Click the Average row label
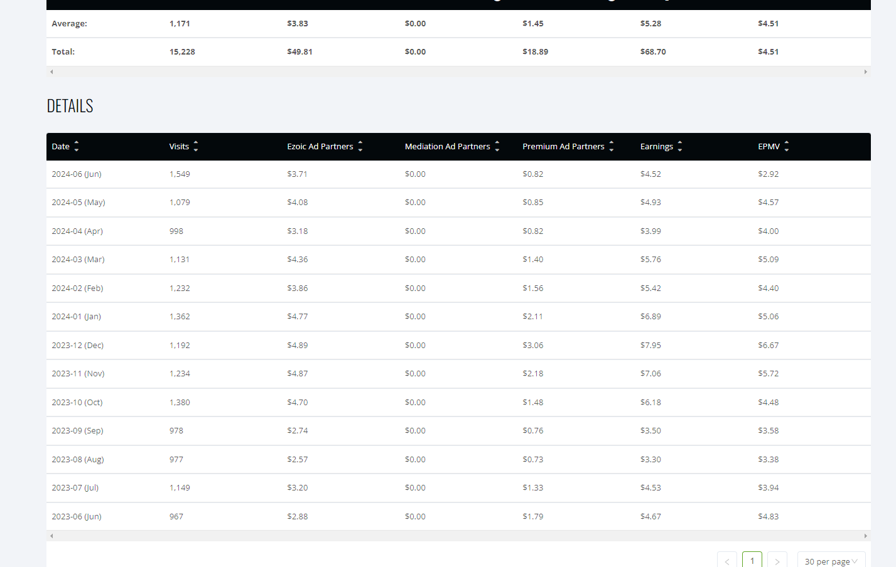 70,24
